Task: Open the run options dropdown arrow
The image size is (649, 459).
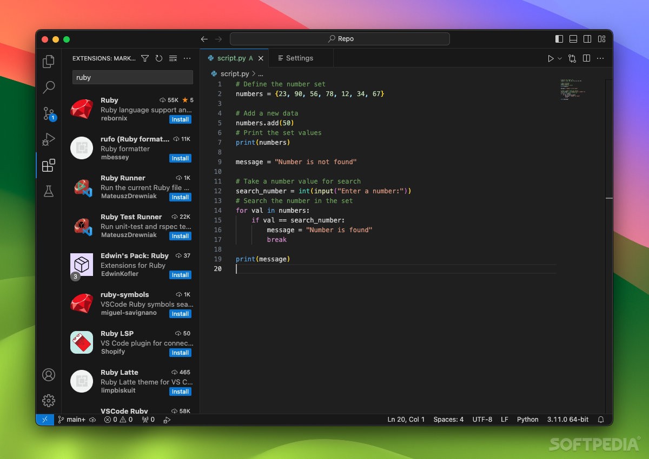Action: 560,58
